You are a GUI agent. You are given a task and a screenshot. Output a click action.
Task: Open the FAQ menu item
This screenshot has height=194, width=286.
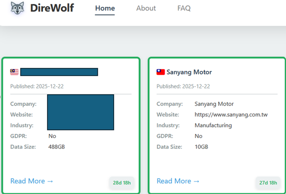pos(184,8)
